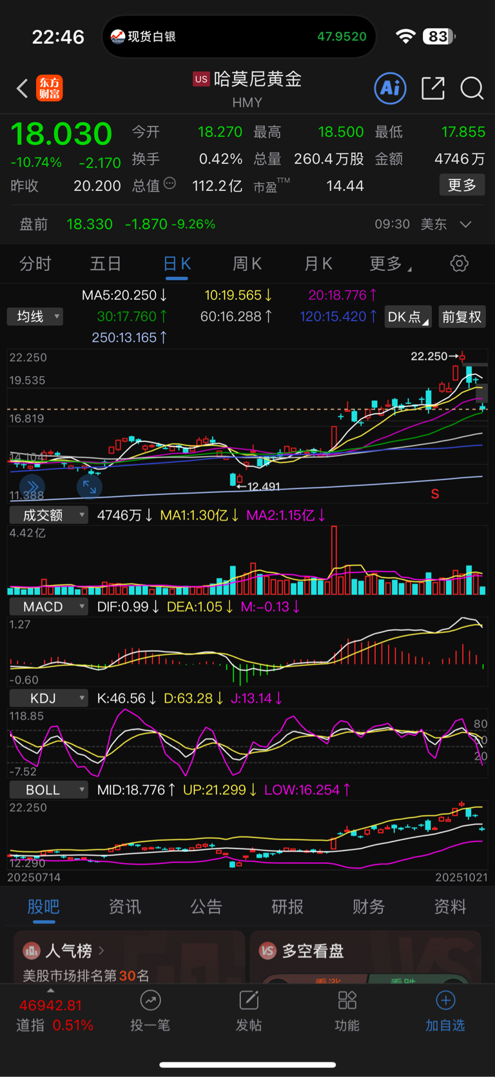Tap the 20251021 end date label

[461, 878]
